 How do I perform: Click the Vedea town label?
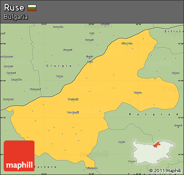click(60, 76)
